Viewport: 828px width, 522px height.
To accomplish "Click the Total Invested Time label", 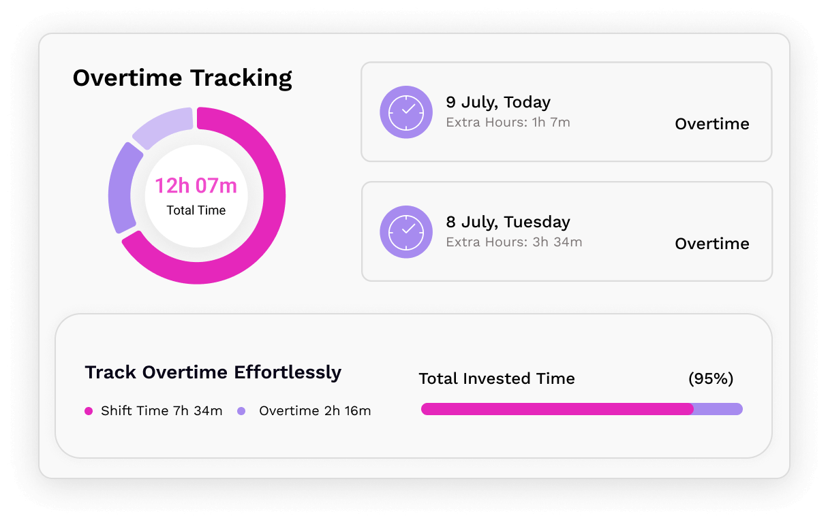I will [497, 379].
